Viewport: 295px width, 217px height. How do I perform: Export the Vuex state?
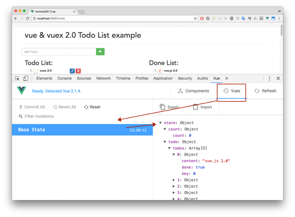tap(169, 107)
